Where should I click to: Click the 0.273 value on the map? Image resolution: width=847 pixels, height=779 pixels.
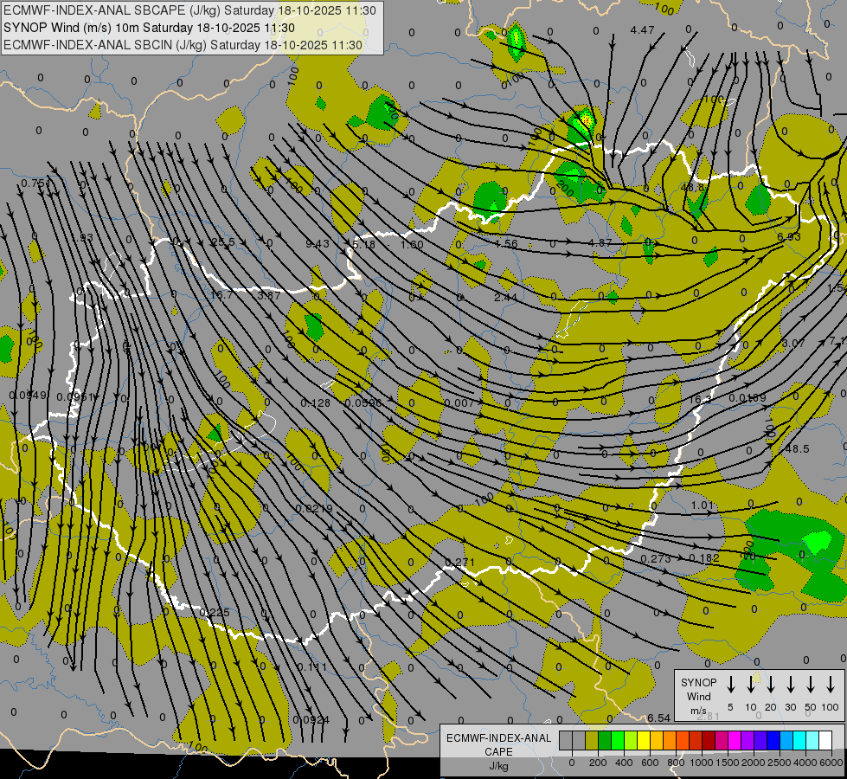tap(656, 558)
